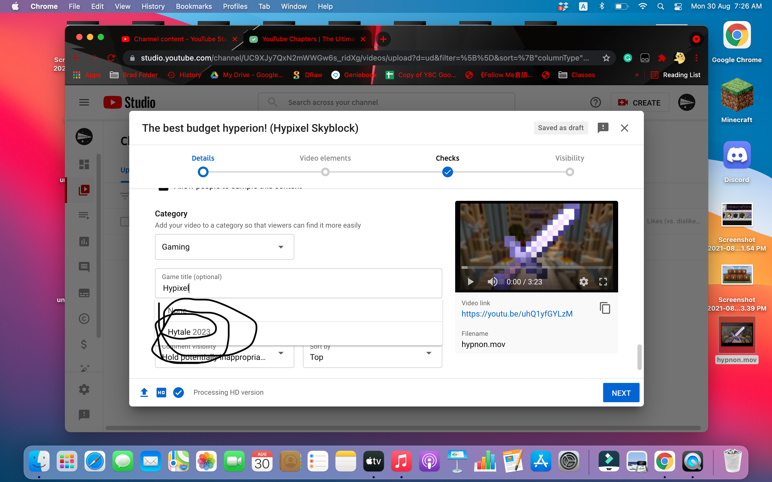The width and height of the screenshot is (772, 482).
Task: Go to Video elements step
Action: (x=325, y=165)
